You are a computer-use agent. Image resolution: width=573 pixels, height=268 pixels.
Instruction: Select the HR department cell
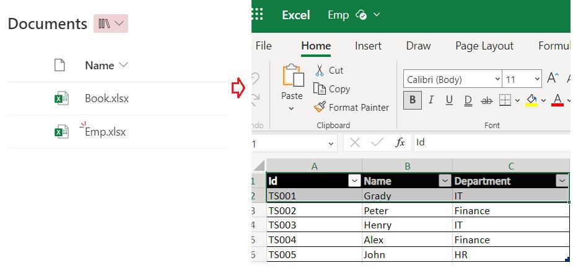pyautogui.click(x=511, y=254)
